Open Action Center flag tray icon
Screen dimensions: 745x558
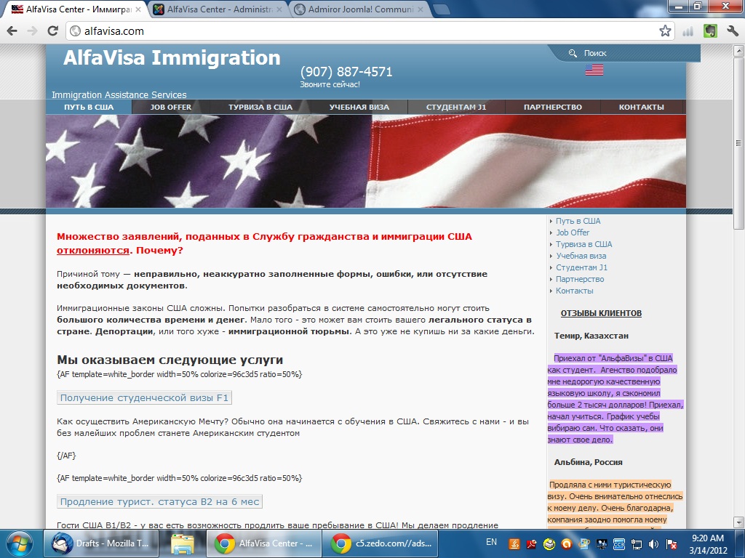point(672,544)
